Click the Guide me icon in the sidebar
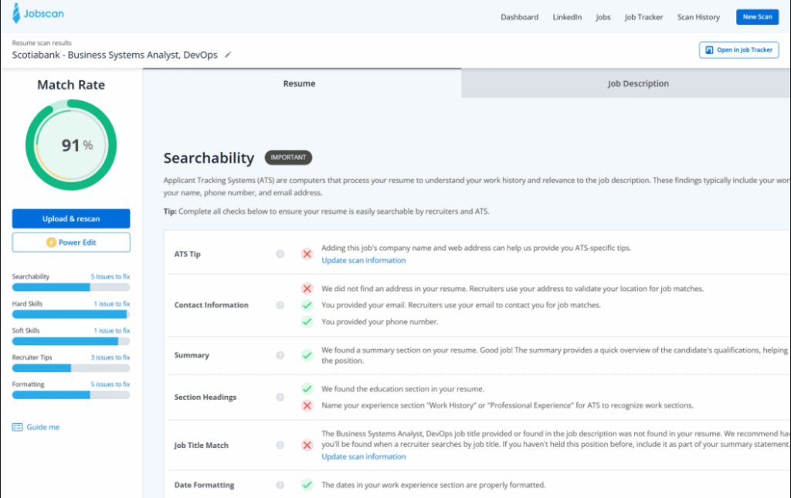Image resolution: width=791 pixels, height=498 pixels. tap(17, 426)
